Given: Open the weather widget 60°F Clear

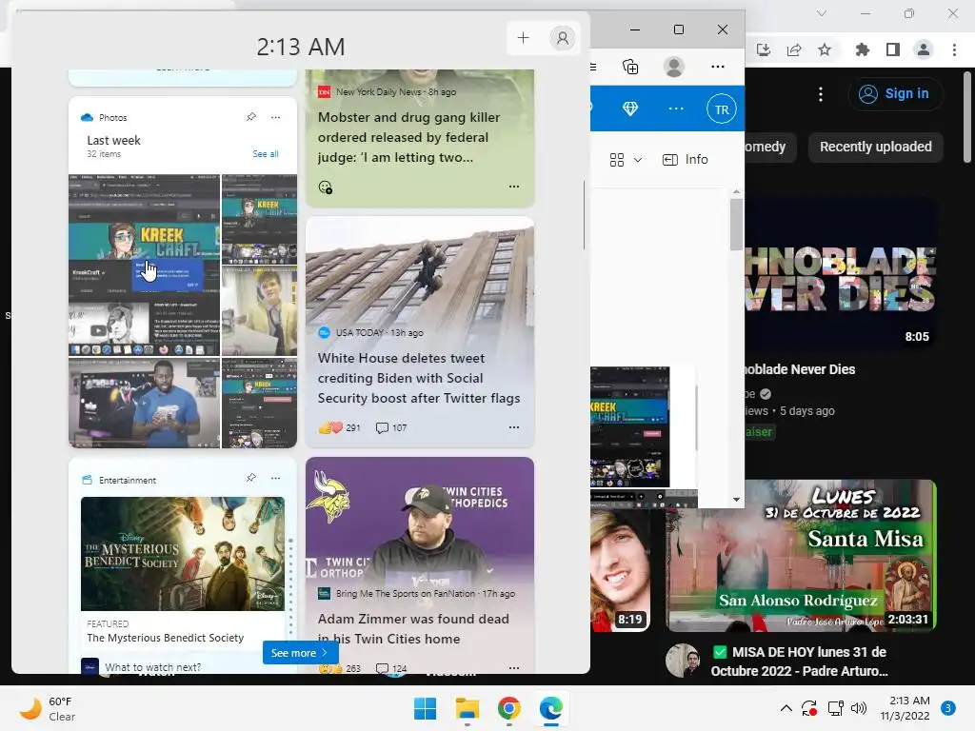Looking at the screenshot, I should [48, 708].
